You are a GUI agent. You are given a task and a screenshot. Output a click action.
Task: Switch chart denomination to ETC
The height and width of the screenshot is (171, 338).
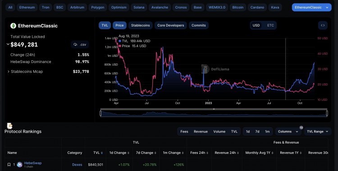[x=270, y=25]
